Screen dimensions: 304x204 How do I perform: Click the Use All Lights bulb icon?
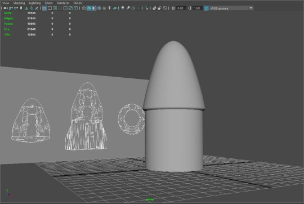[x=110, y=8]
